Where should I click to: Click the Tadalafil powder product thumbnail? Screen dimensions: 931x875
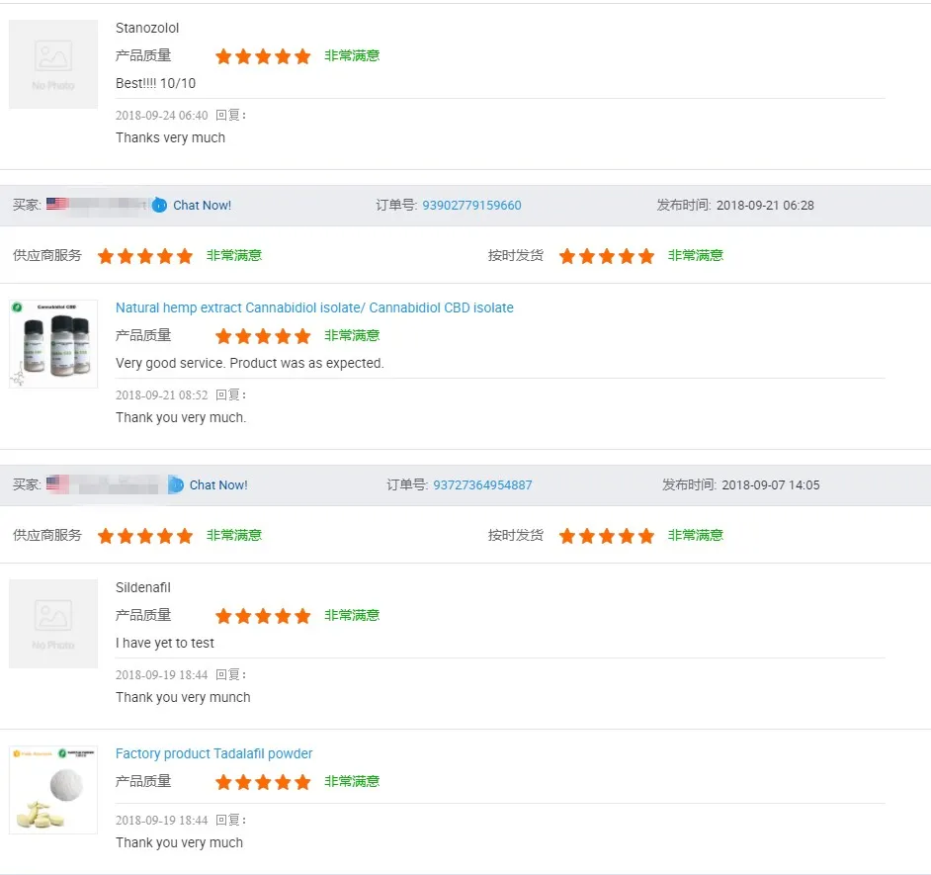point(53,789)
